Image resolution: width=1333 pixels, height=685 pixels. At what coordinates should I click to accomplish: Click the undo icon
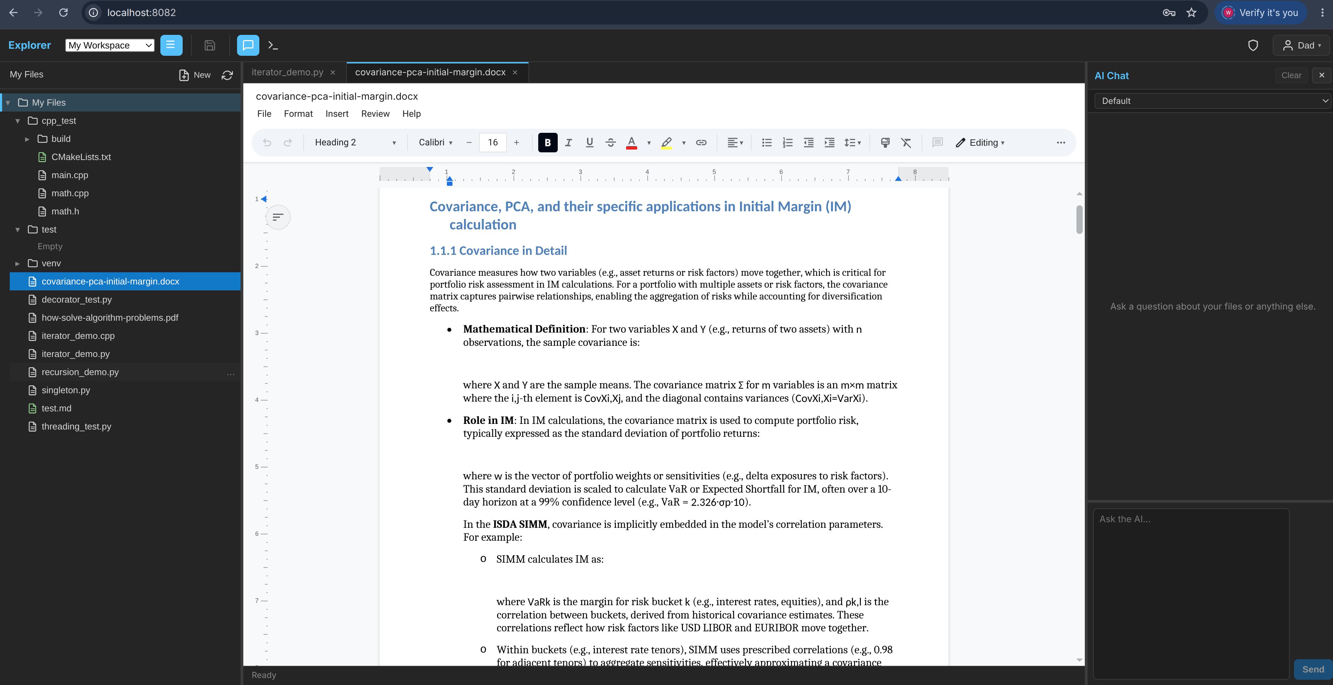pos(267,143)
